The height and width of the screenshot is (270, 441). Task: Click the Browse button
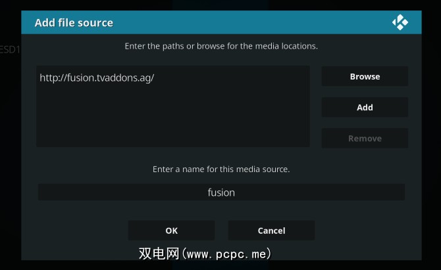(x=365, y=76)
